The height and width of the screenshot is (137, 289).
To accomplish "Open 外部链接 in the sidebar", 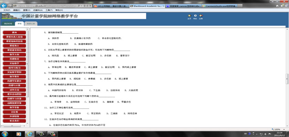I will coord(14,116).
